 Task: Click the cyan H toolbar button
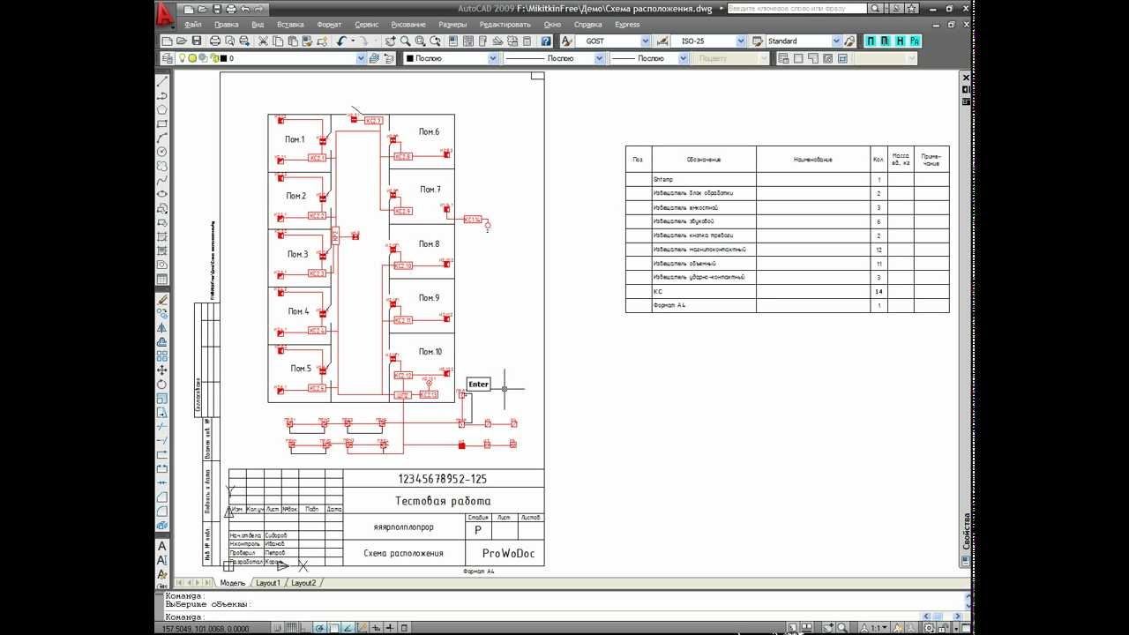[x=900, y=41]
